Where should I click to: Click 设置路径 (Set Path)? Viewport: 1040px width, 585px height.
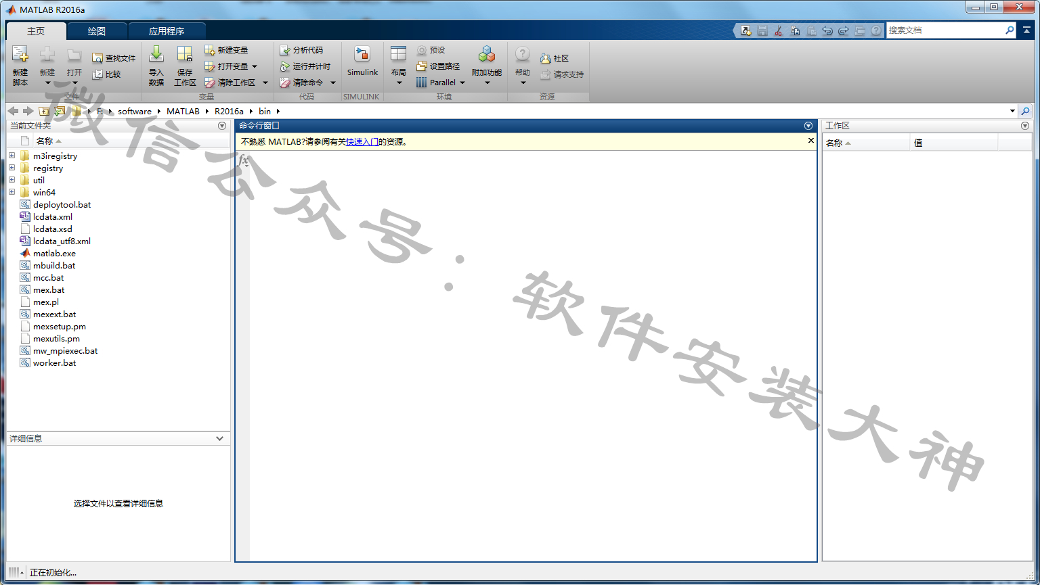[438, 66]
